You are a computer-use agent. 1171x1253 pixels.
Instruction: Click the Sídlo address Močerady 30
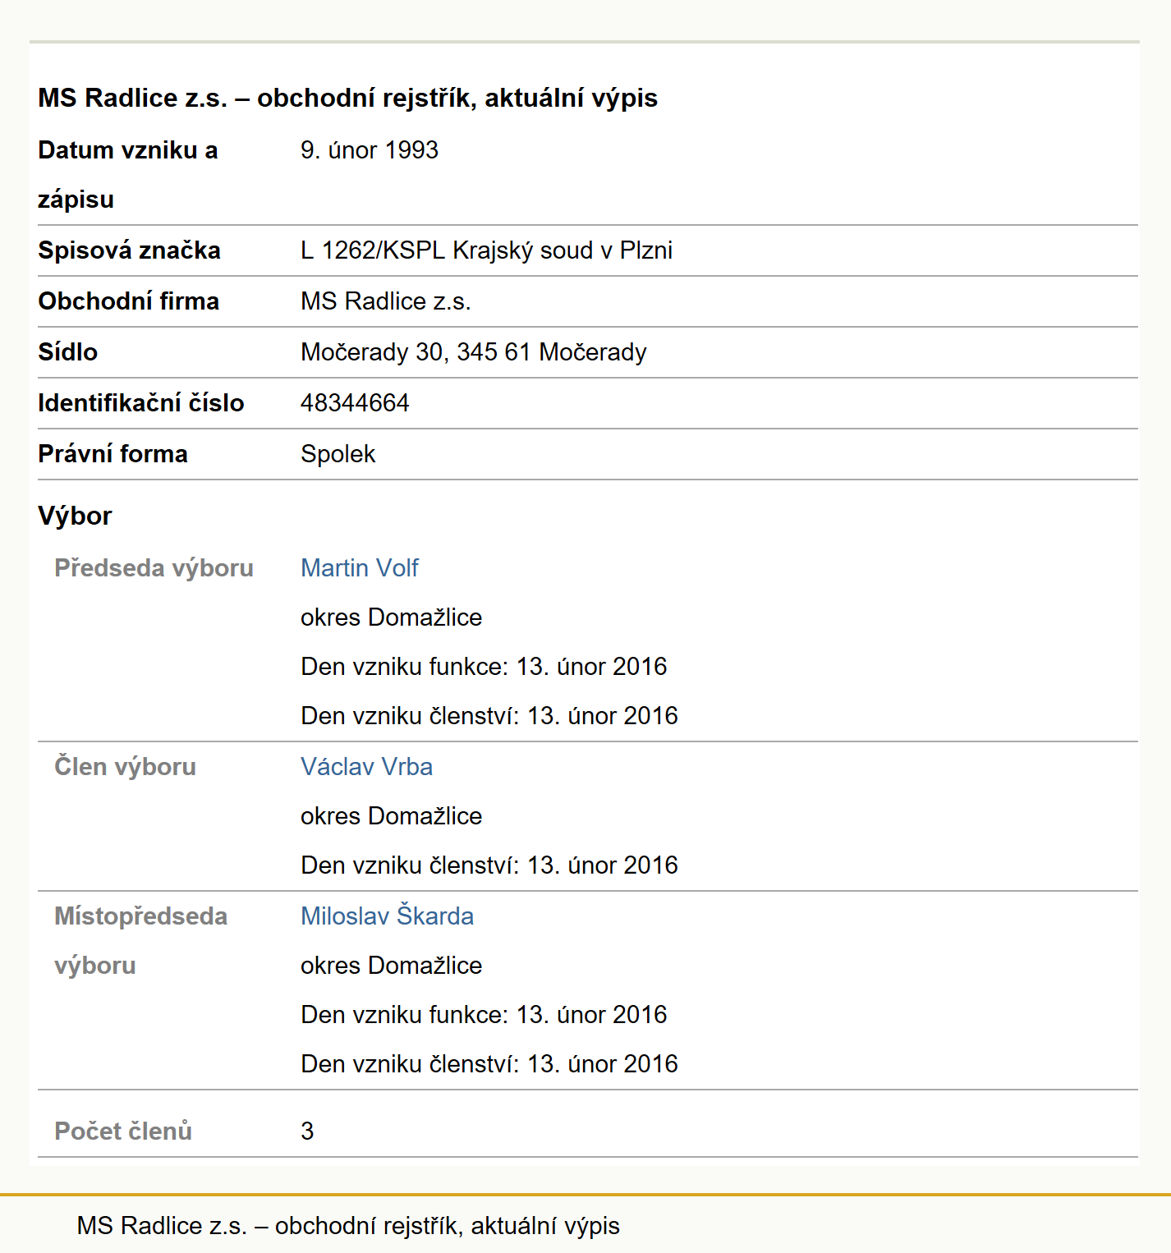click(x=474, y=351)
